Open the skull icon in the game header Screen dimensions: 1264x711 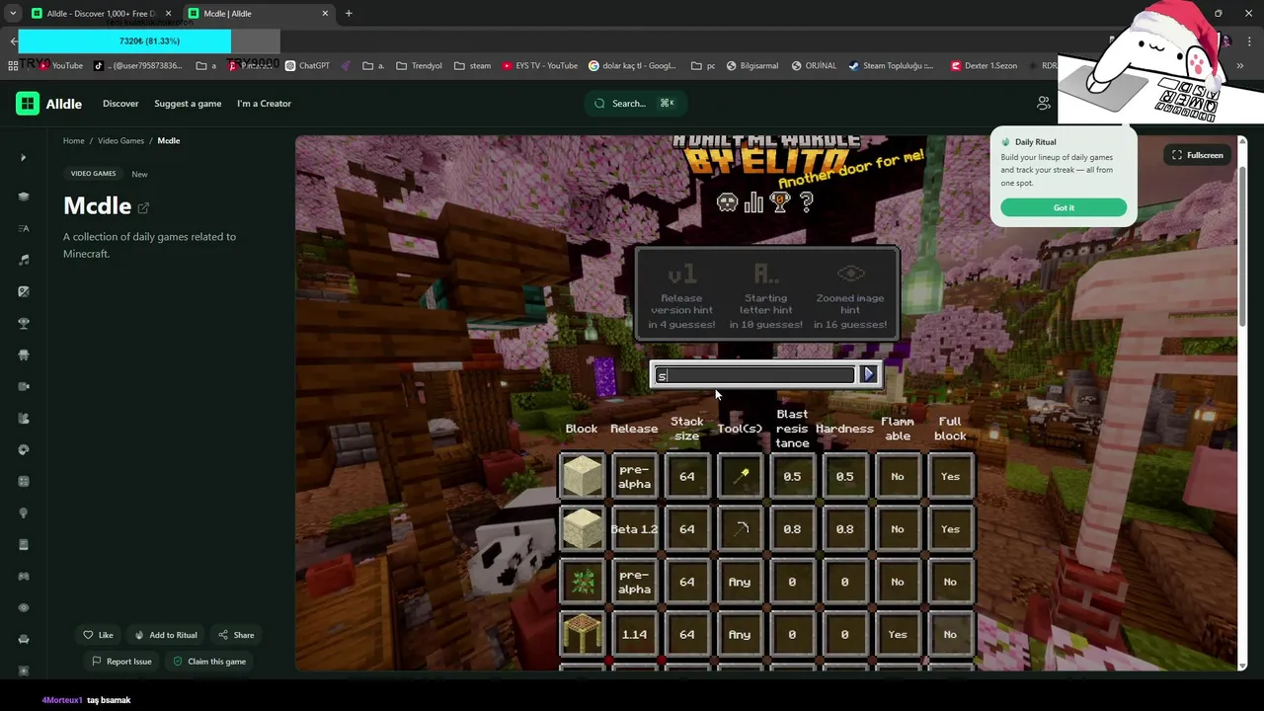727,202
